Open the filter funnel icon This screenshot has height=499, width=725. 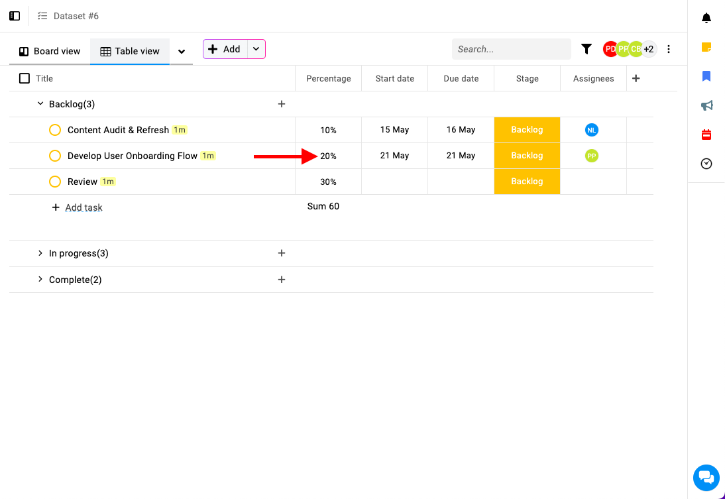pyautogui.click(x=586, y=49)
